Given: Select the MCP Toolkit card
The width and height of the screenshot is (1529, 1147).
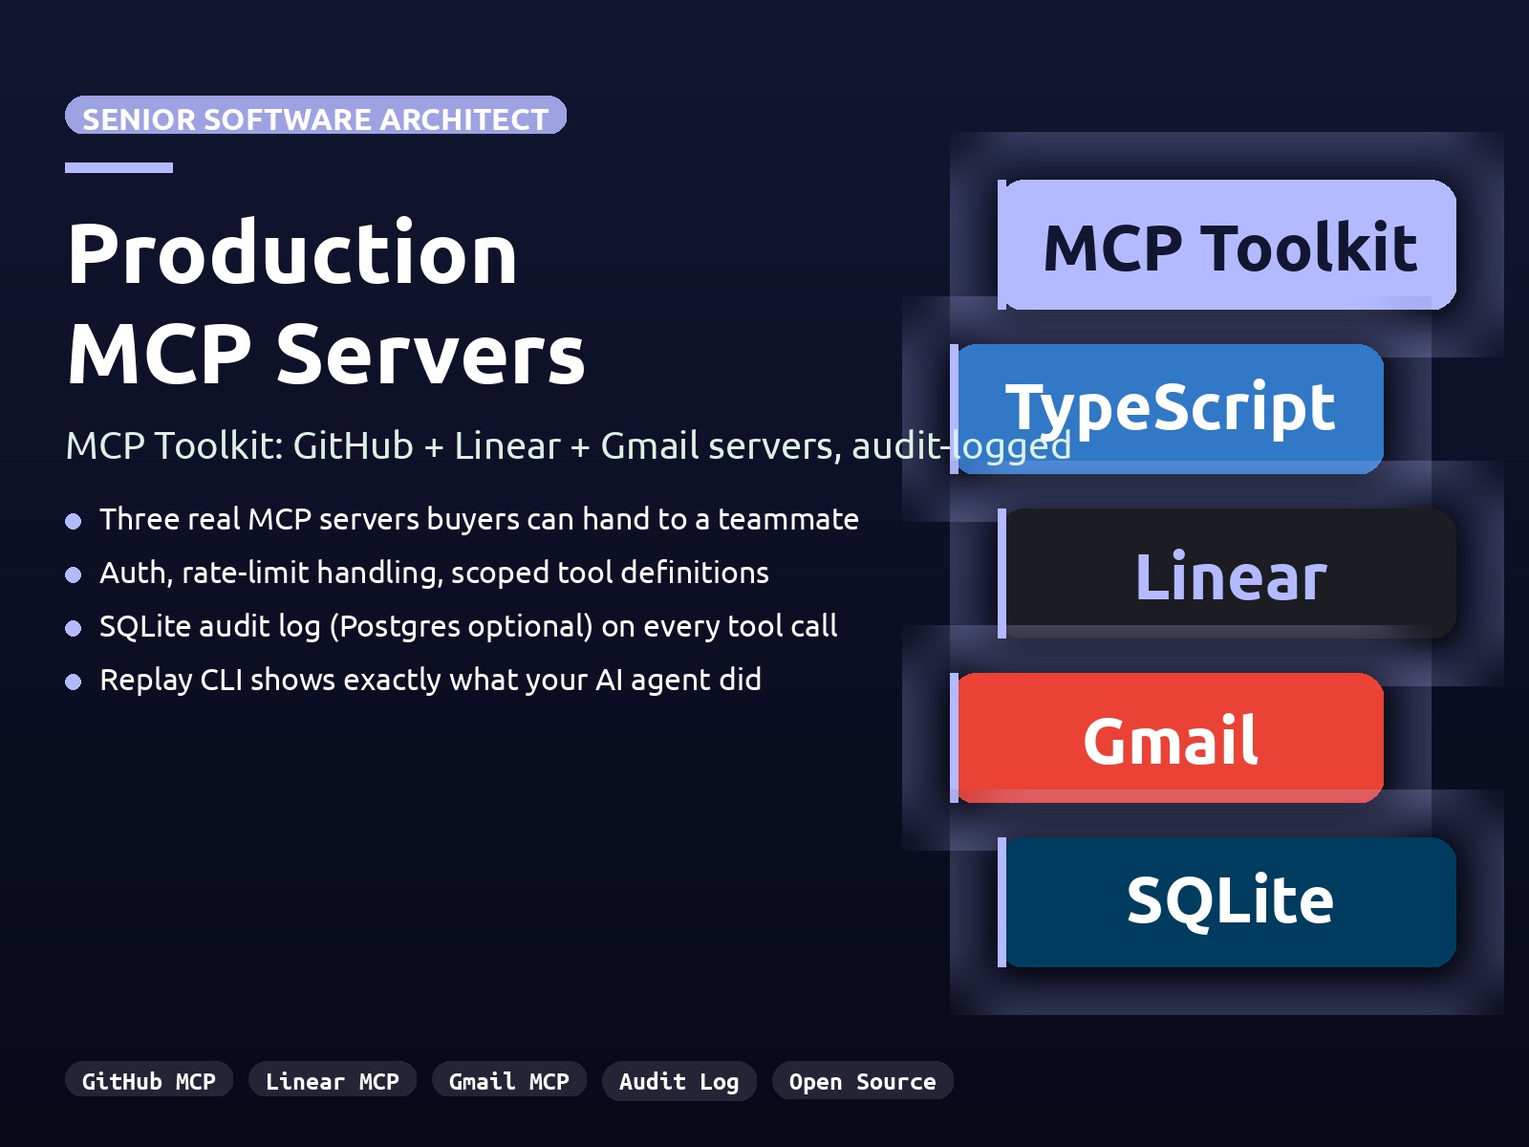Looking at the screenshot, I should click(x=1227, y=245).
